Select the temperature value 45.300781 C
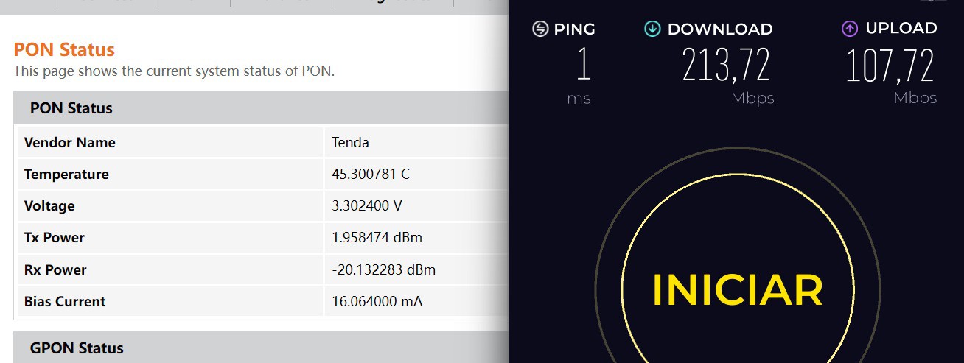The height and width of the screenshot is (363, 964). [x=371, y=175]
